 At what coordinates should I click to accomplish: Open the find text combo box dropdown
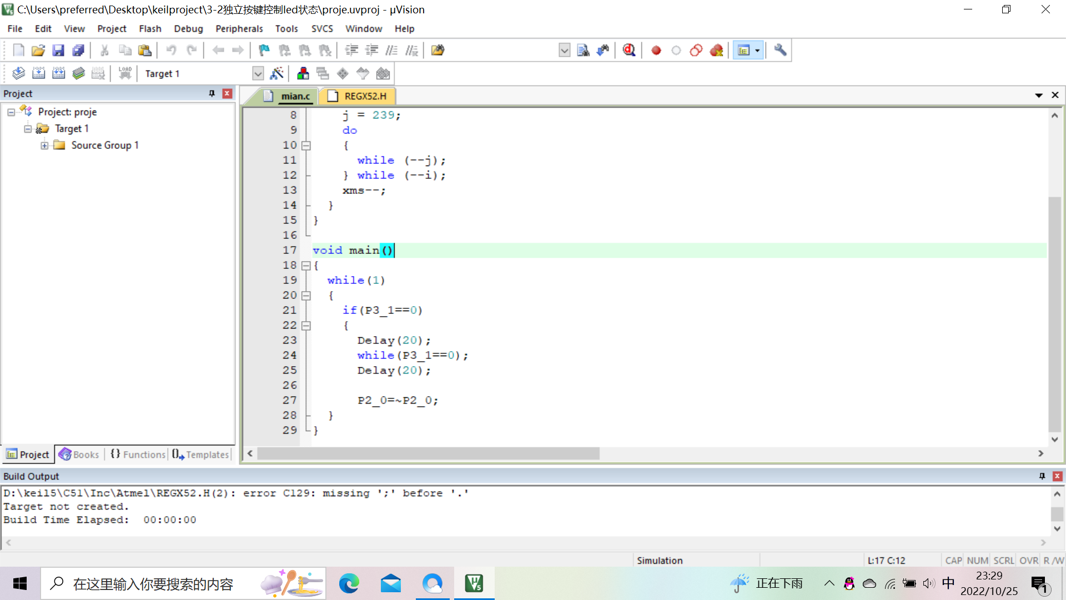564,51
